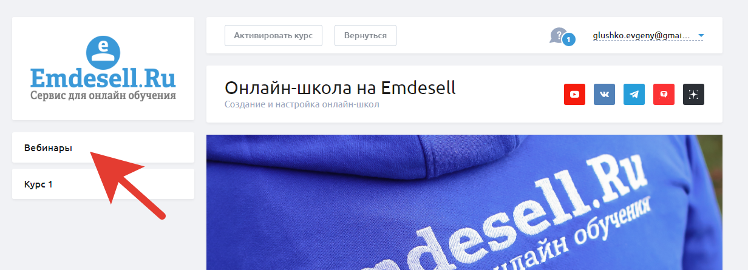Click the blue notification badge showing 1
748x270 pixels.
(x=569, y=40)
